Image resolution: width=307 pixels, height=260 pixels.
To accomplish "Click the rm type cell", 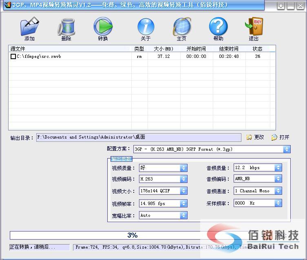I will (139, 57).
